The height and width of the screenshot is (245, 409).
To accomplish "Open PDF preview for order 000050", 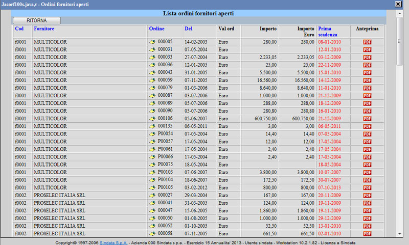I will [x=367, y=218].
